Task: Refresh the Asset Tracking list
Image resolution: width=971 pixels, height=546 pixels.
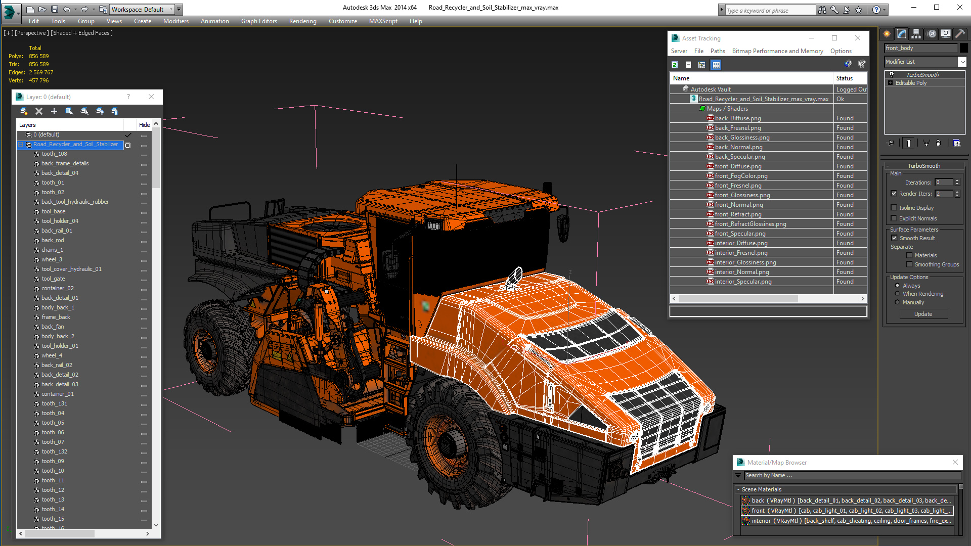Action: 675,65
